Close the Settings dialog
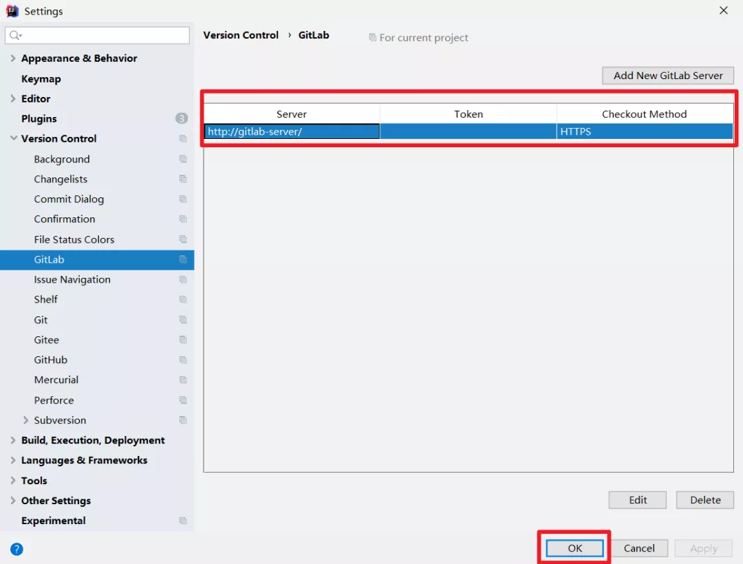This screenshot has width=743, height=564. point(724,10)
